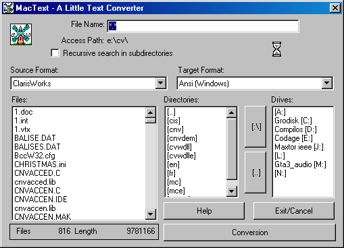Click the Directories list scroll-down arrow
The image size is (344, 248).
tap(232, 191)
